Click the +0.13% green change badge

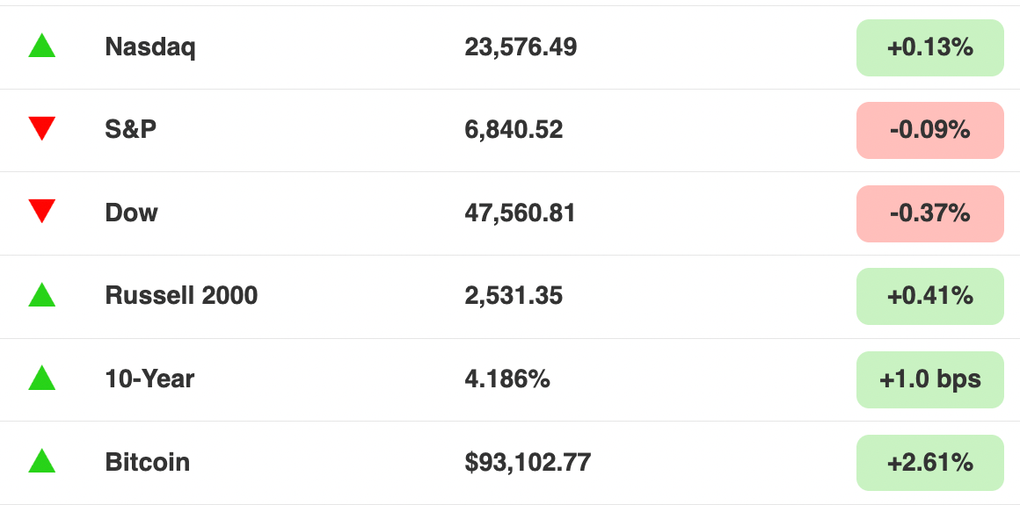coord(930,47)
